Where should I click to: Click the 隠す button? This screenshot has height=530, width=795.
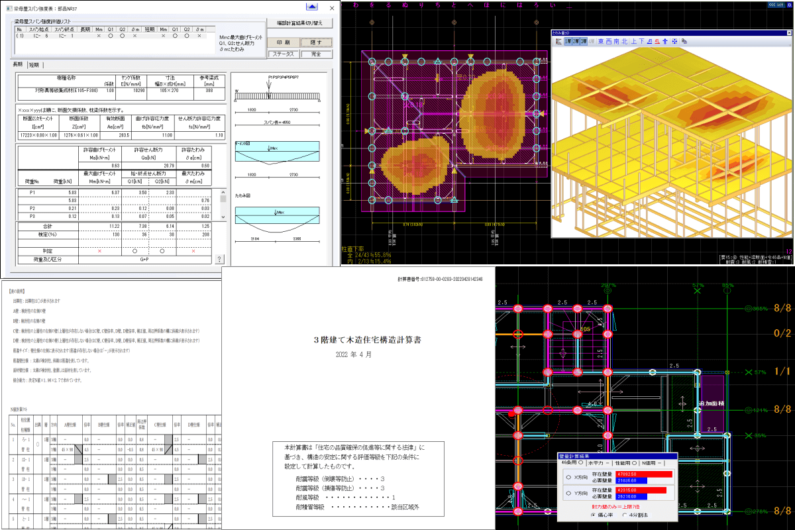tap(315, 42)
